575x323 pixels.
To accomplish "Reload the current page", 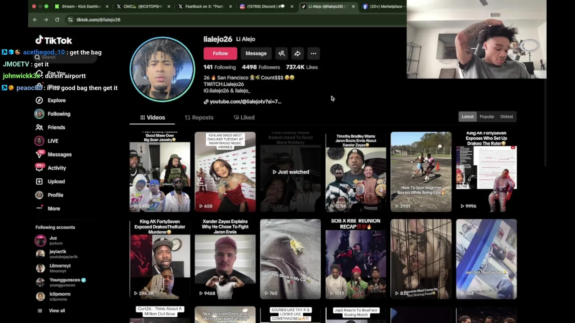I will tap(57, 20).
